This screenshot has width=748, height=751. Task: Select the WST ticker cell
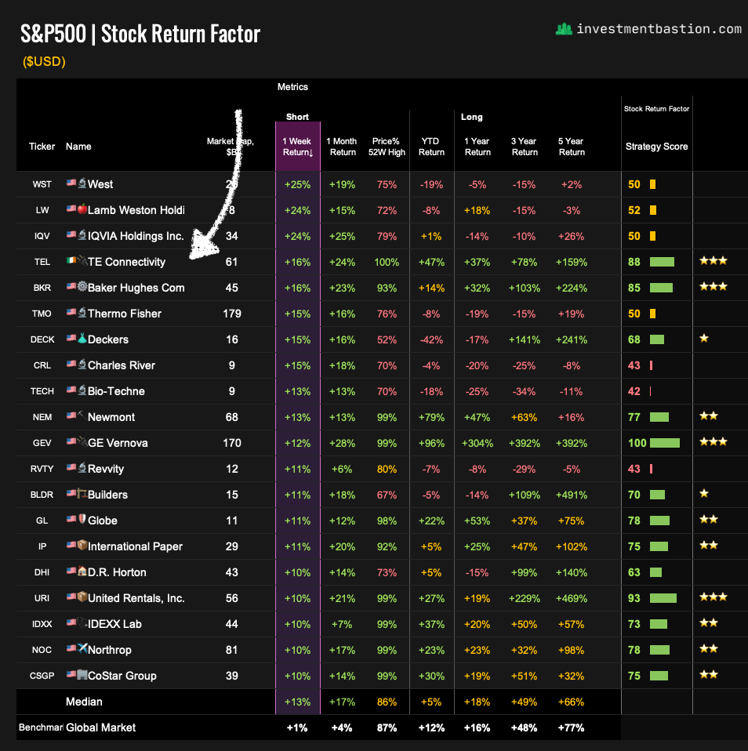tap(42, 184)
